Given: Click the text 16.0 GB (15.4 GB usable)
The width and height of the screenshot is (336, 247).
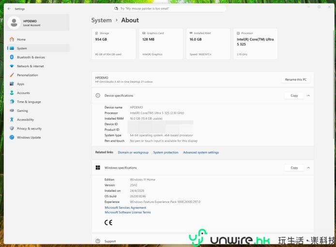Looking at the screenshot, I should (146, 119).
